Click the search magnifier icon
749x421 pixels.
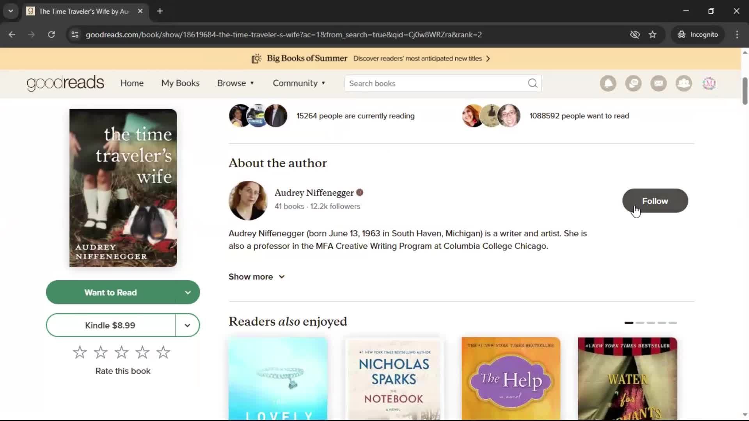(x=532, y=83)
